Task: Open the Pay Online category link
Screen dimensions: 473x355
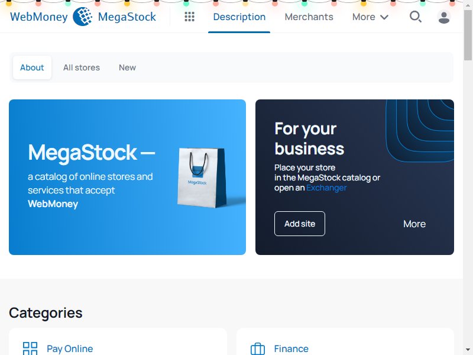Action: tap(70, 348)
